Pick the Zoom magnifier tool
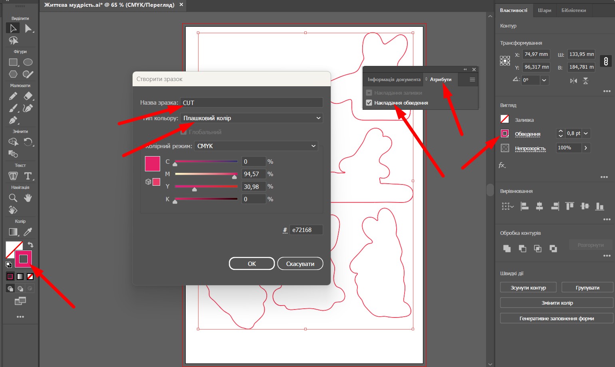 coord(13,198)
